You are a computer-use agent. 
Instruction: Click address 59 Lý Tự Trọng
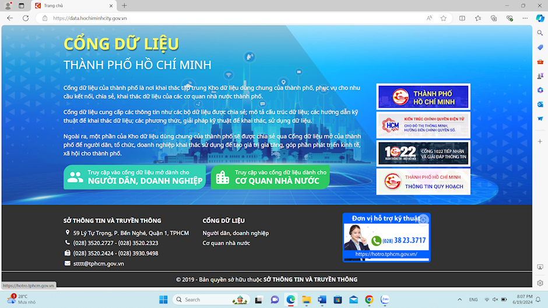[x=131, y=233]
